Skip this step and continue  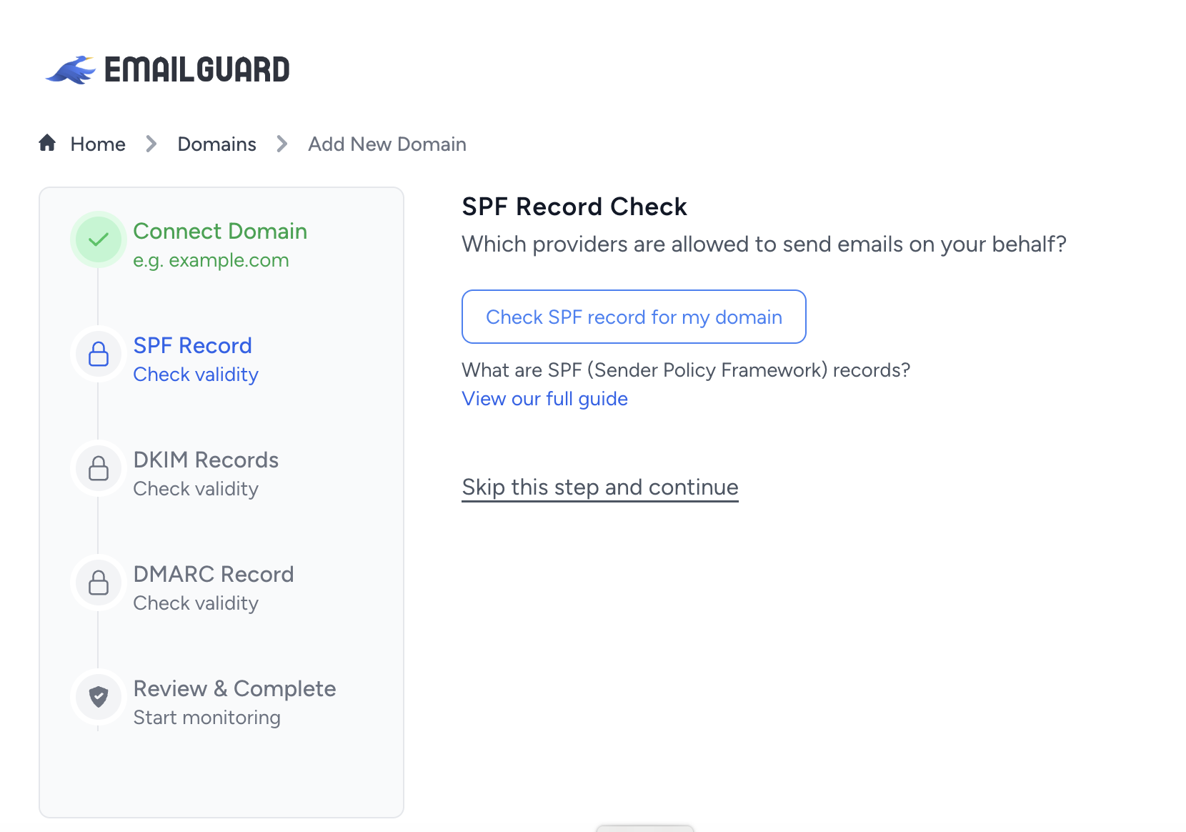pyautogui.click(x=600, y=487)
